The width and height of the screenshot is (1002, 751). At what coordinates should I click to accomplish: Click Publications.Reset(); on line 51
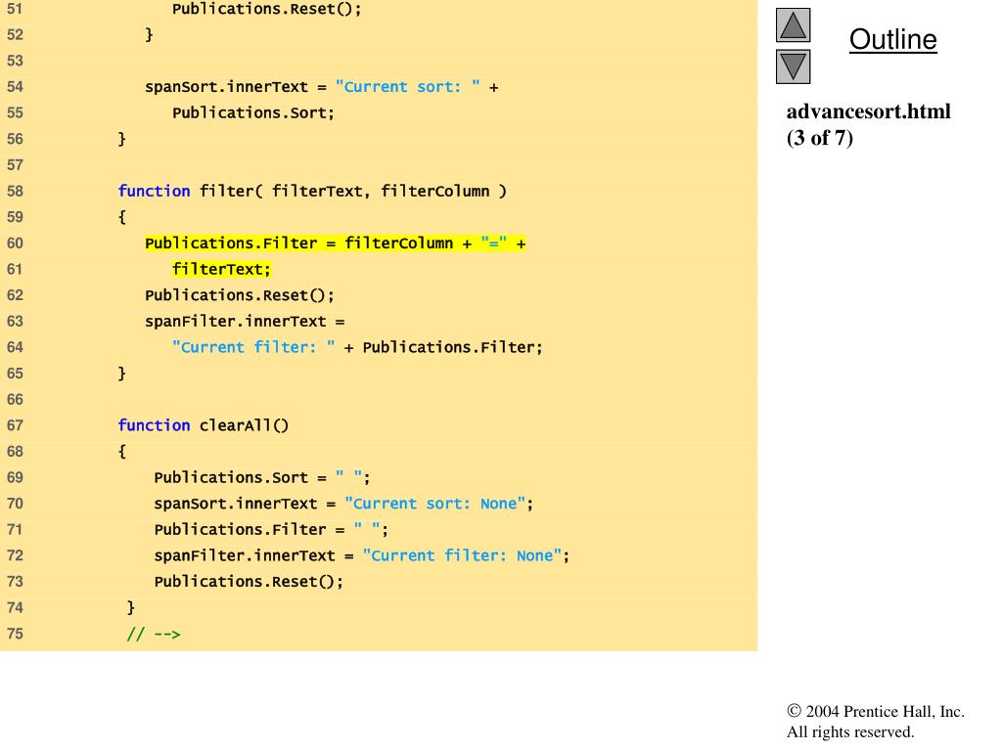[x=266, y=10]
